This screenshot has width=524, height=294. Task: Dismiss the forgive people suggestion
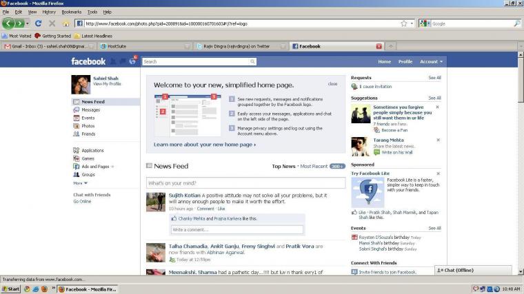point(438,107)
